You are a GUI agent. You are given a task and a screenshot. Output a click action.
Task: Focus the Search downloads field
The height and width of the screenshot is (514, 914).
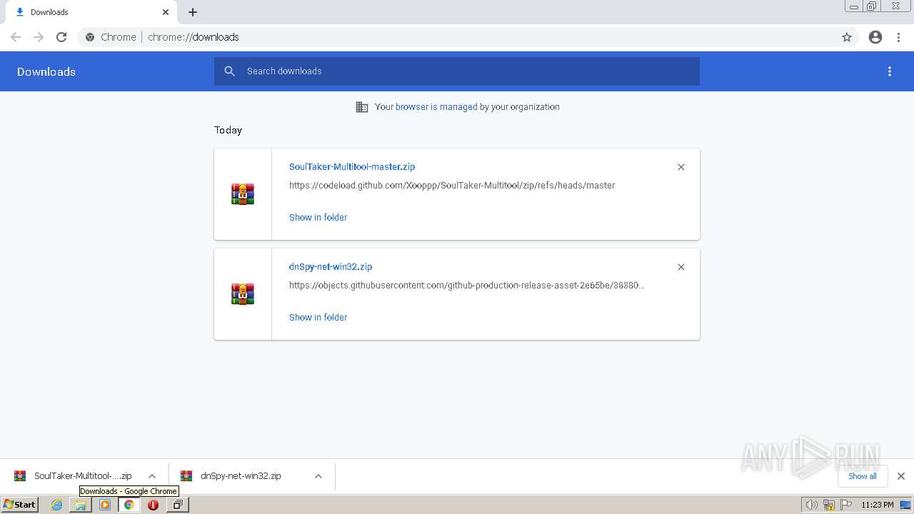[457, 71]
